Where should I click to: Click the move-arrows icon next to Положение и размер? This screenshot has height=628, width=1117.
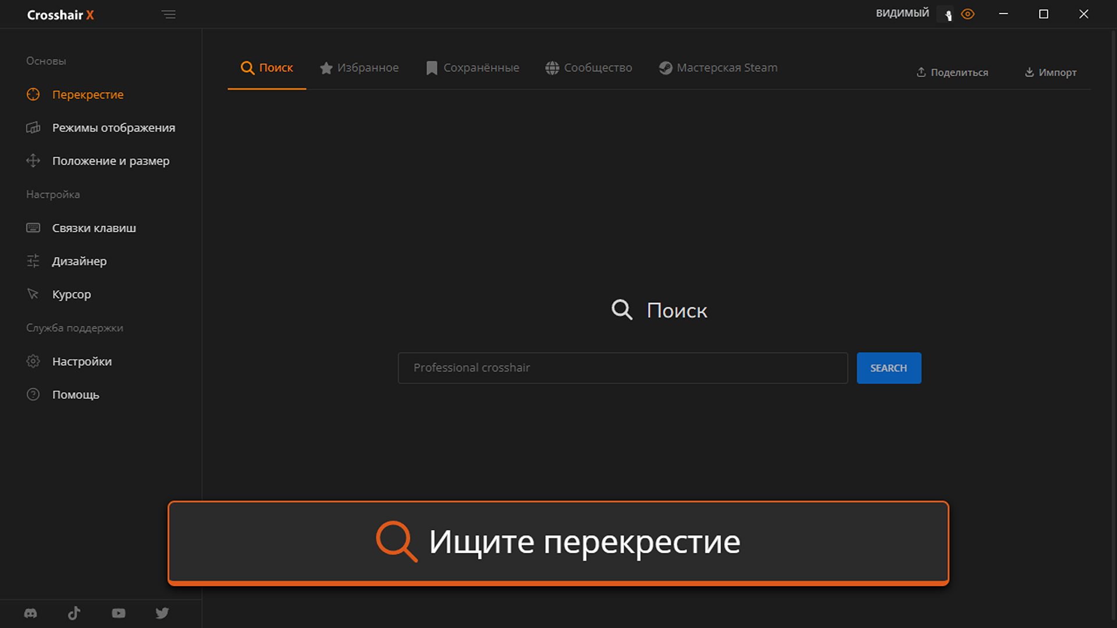coord(33,160)
